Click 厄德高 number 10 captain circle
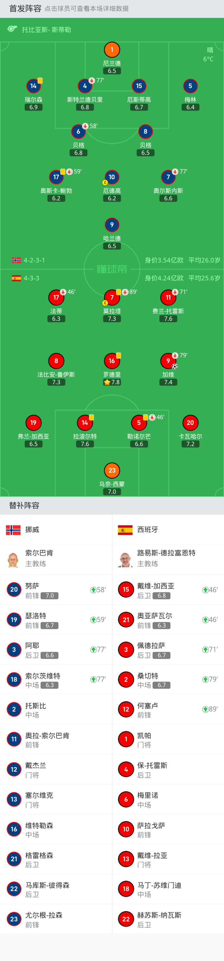224x961 pixels. click(112, 177)
